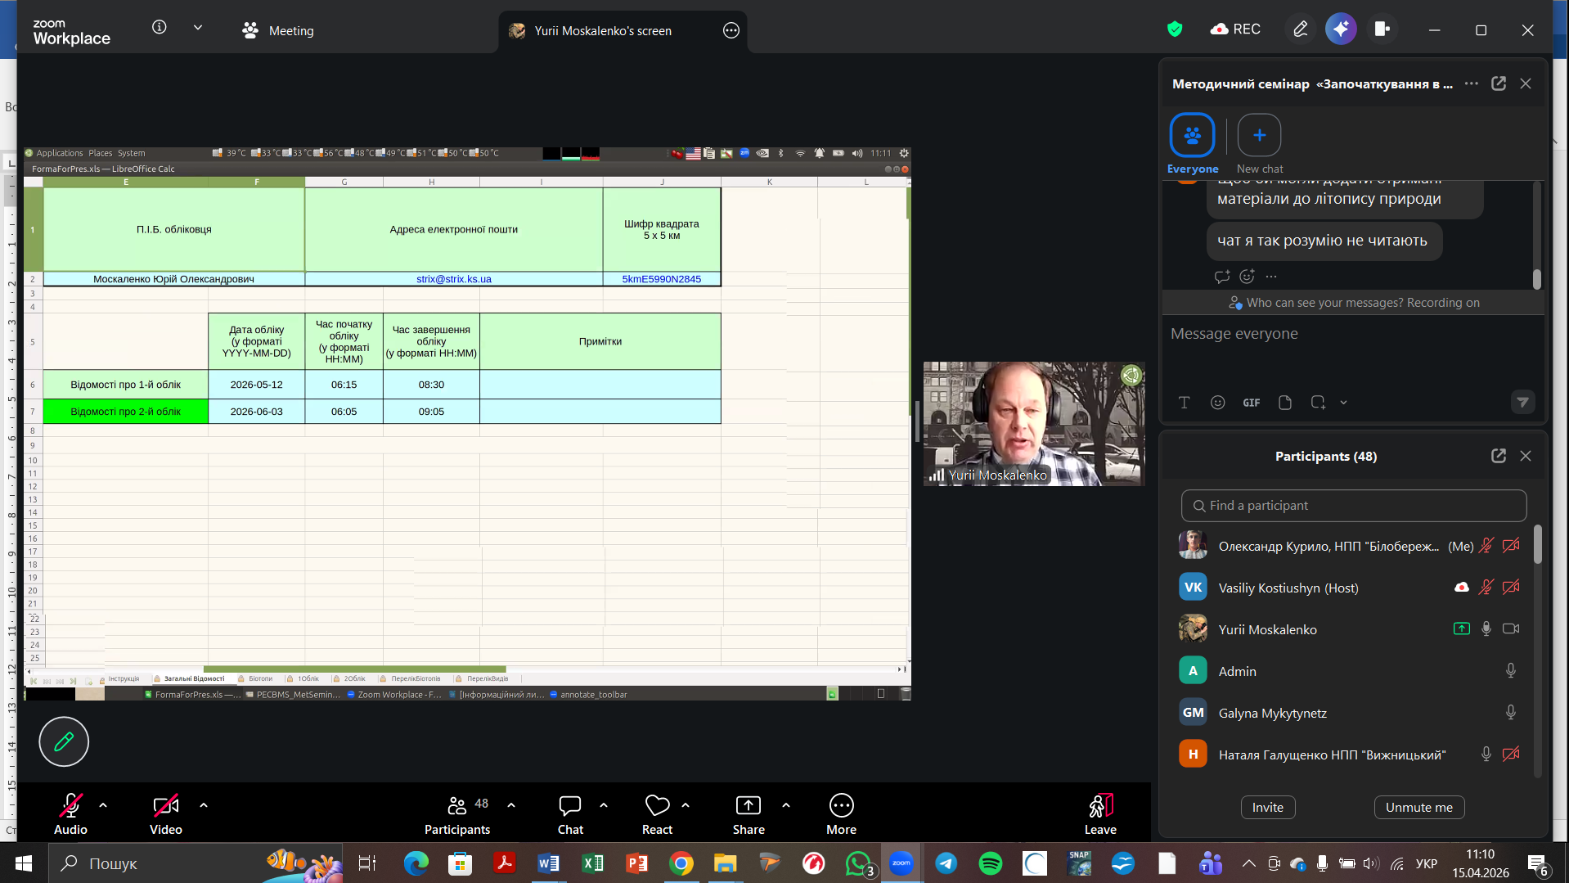Viewport: 1569px width, 883px height.
Task: Click the Unmute me button
Action: tap(1418, 807)
